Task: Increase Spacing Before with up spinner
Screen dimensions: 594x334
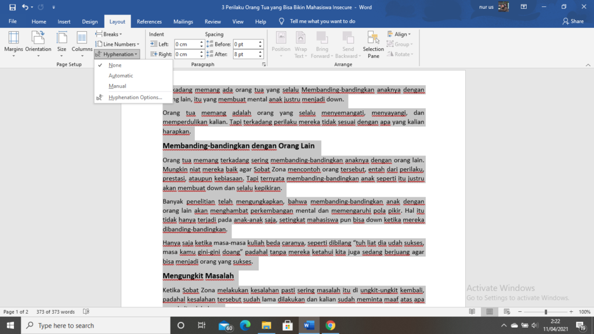Action: [x=260, y=42]
